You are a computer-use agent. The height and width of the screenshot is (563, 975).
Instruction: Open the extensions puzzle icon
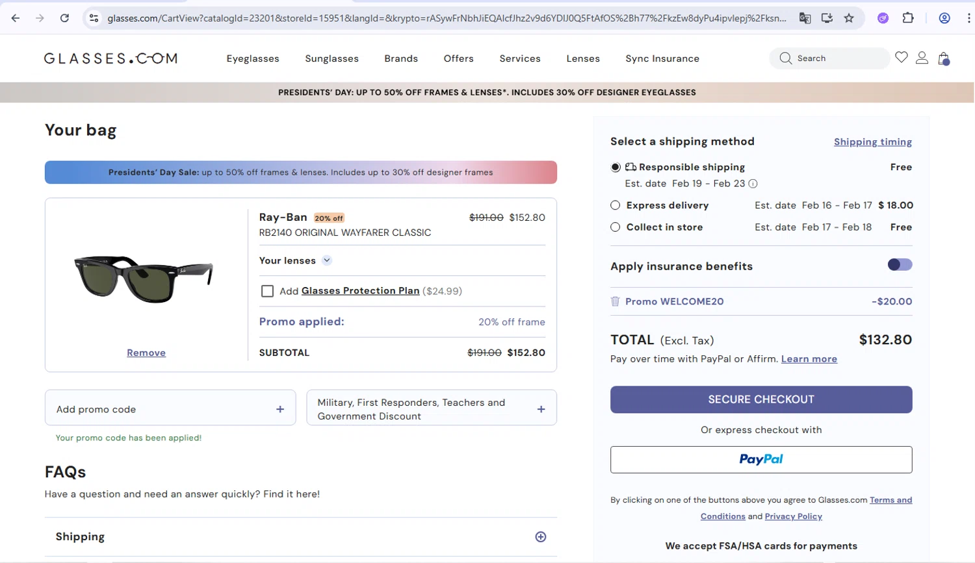point(908,18)
